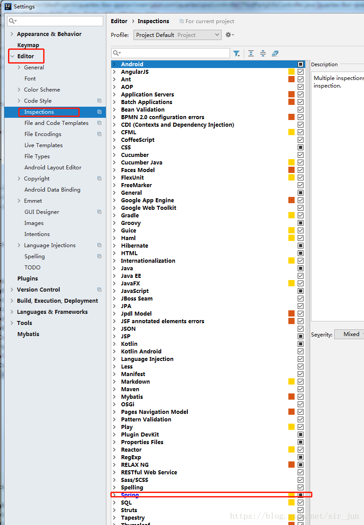Viewport: 364px width, 525px height.
Task: Click the per-project icon beside GUI Designer
Action: pos(100,212)
